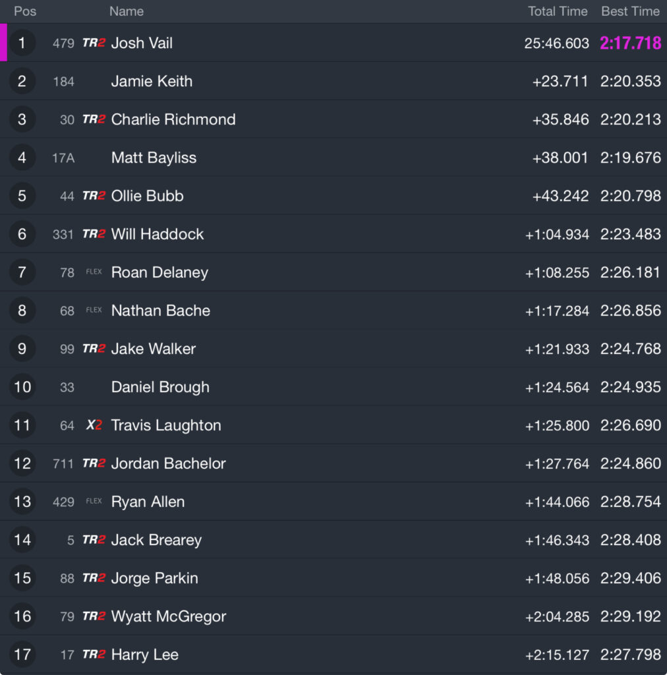
Task: Click the magenta fastest lap time 2:17.718
Action: [631, 43]
